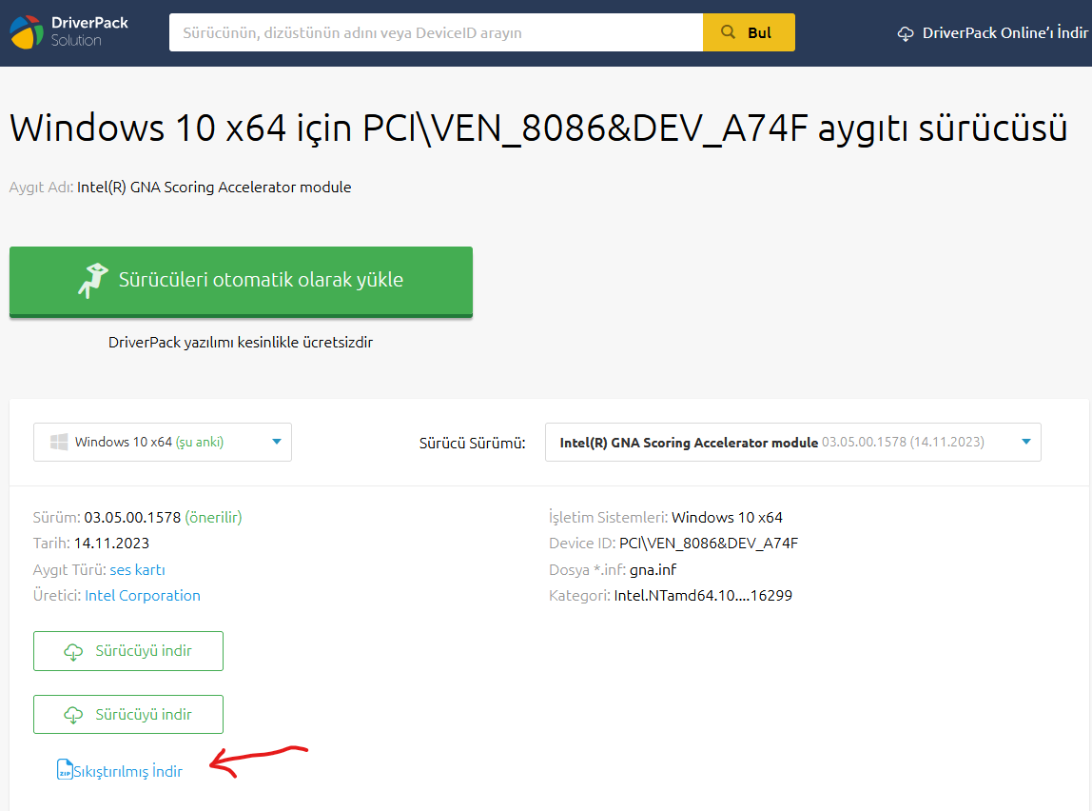
Task: Click the cloud download icon beside DriverPack Online'ı İndir
Action: point(906,33)
